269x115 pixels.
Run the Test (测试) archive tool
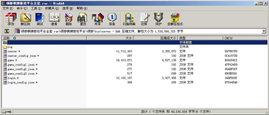[40, 19]
